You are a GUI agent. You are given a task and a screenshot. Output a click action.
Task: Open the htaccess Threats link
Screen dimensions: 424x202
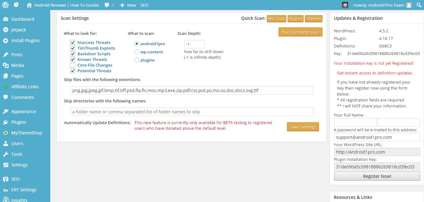[x=94, y=42]
